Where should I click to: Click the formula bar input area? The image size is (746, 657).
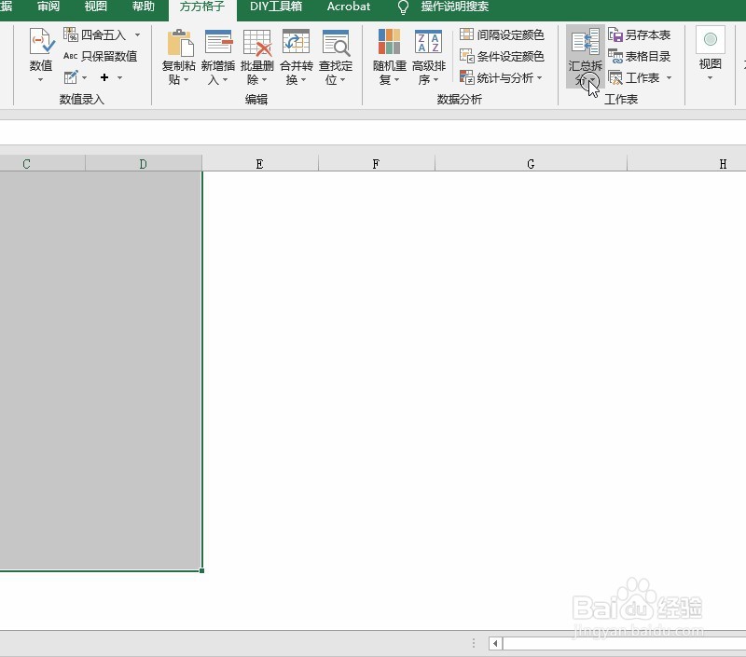373,132
